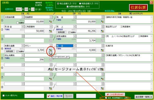Click the credit clear icon in row 1
The height and width of the screenshot is (100, 154).
(102, 22)
